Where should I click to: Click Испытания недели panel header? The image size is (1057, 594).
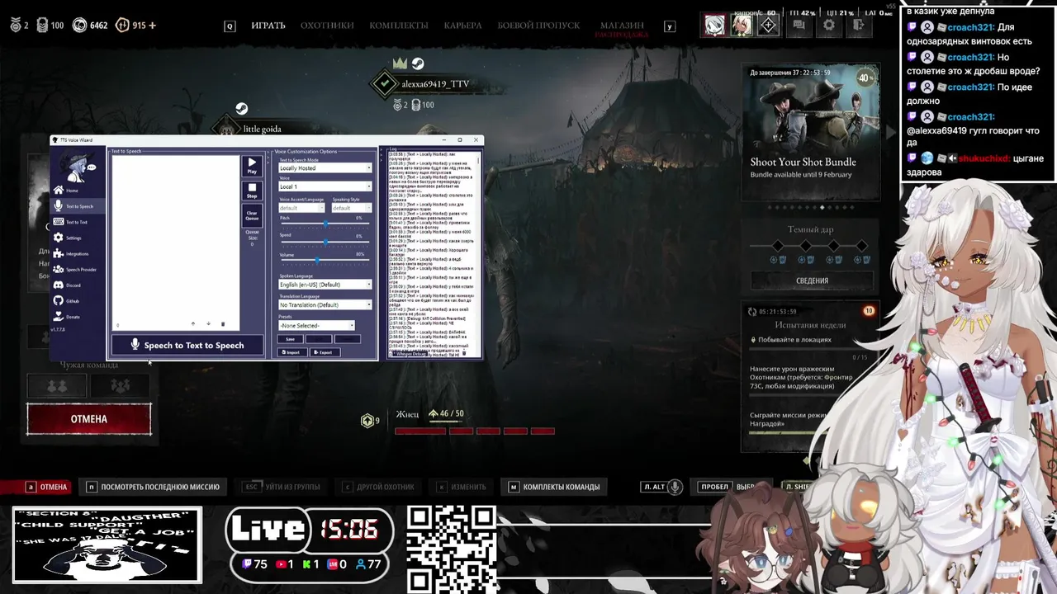point(810,325)
